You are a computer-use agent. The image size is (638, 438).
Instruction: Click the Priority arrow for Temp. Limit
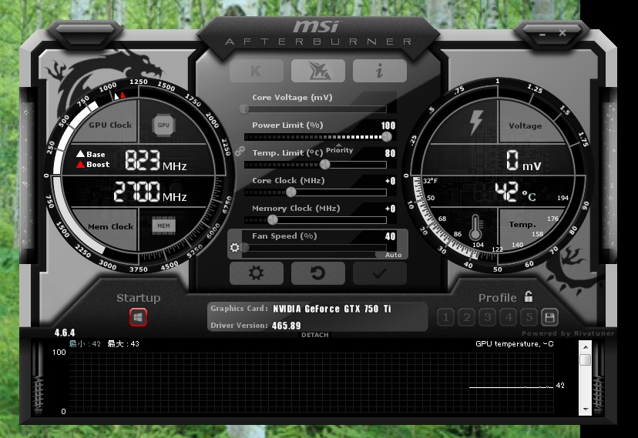[338, 145]
